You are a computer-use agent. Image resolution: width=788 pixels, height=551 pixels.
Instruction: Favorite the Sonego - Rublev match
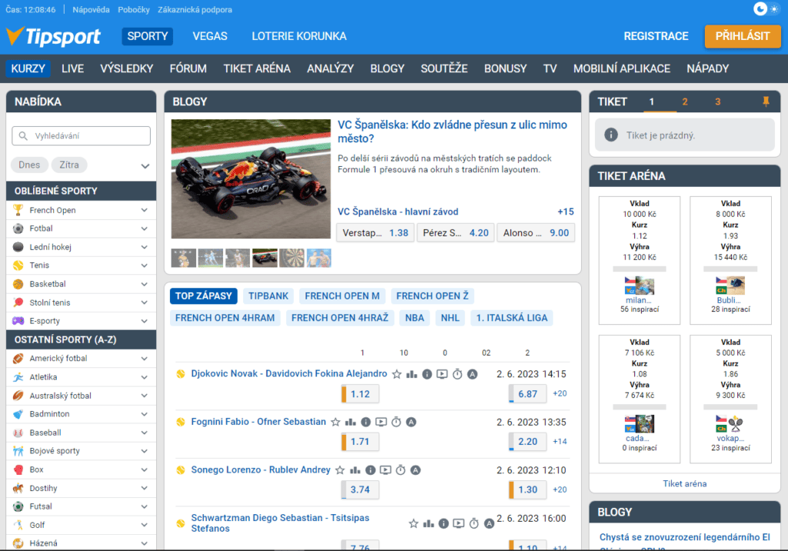340,470
